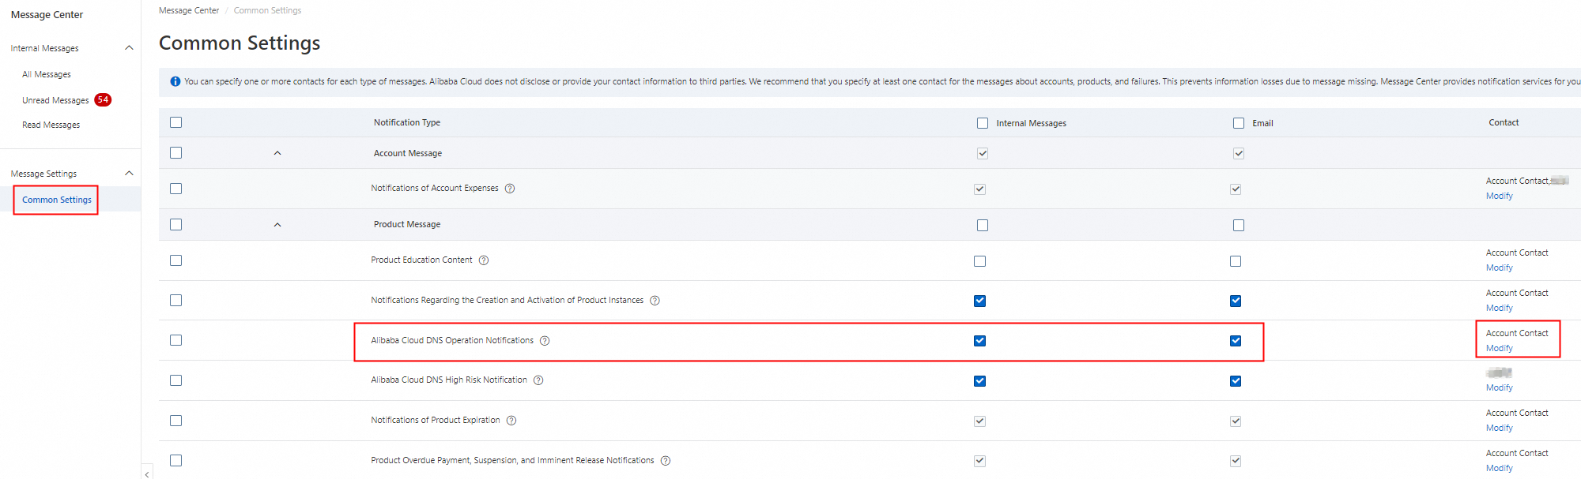
Task: Select the Read Messages sidebar item
Action: [x=51, y=125]
